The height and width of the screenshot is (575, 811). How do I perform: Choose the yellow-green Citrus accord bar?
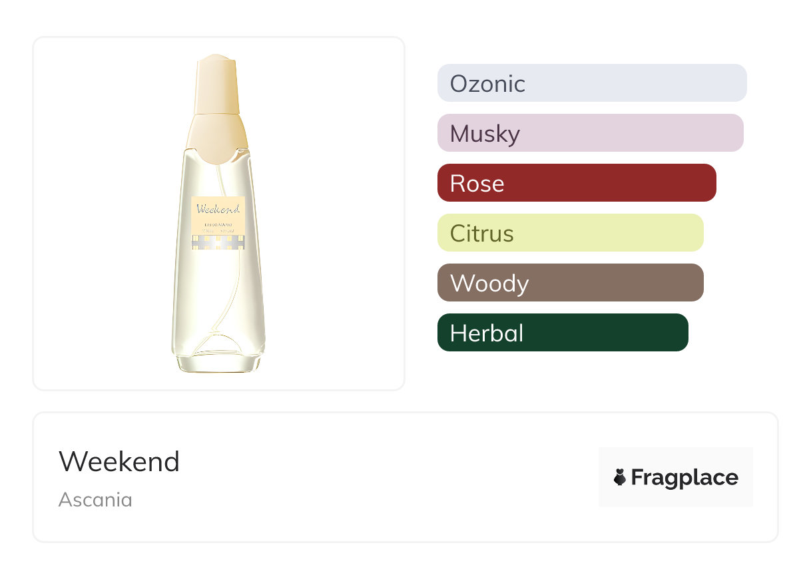point(570,233)
